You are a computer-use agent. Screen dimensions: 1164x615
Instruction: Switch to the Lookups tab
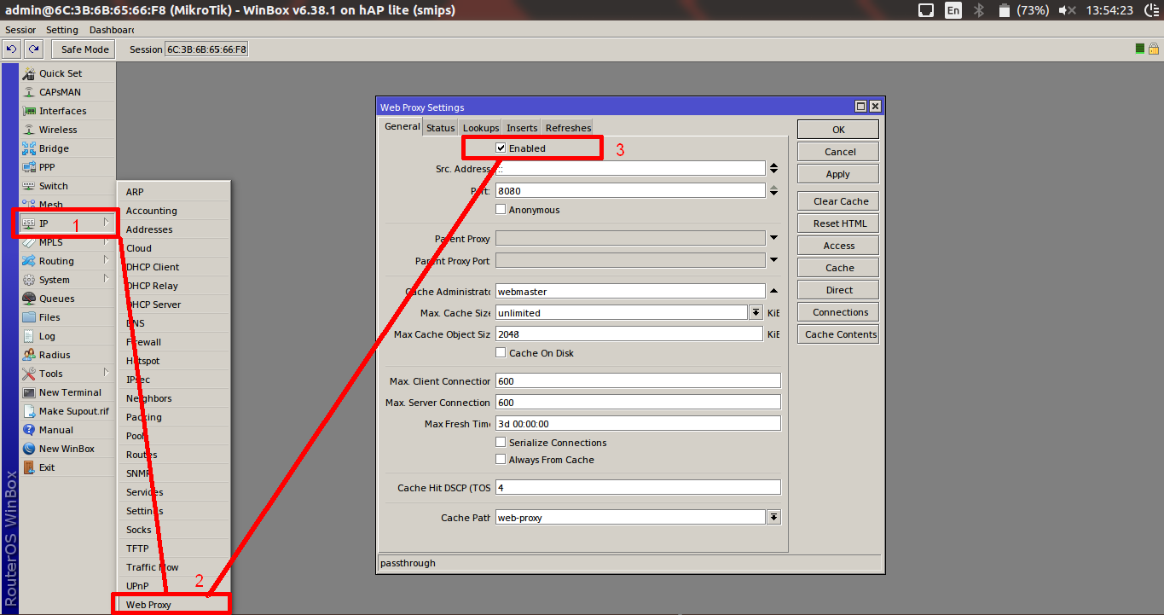(x=481, y=128)
